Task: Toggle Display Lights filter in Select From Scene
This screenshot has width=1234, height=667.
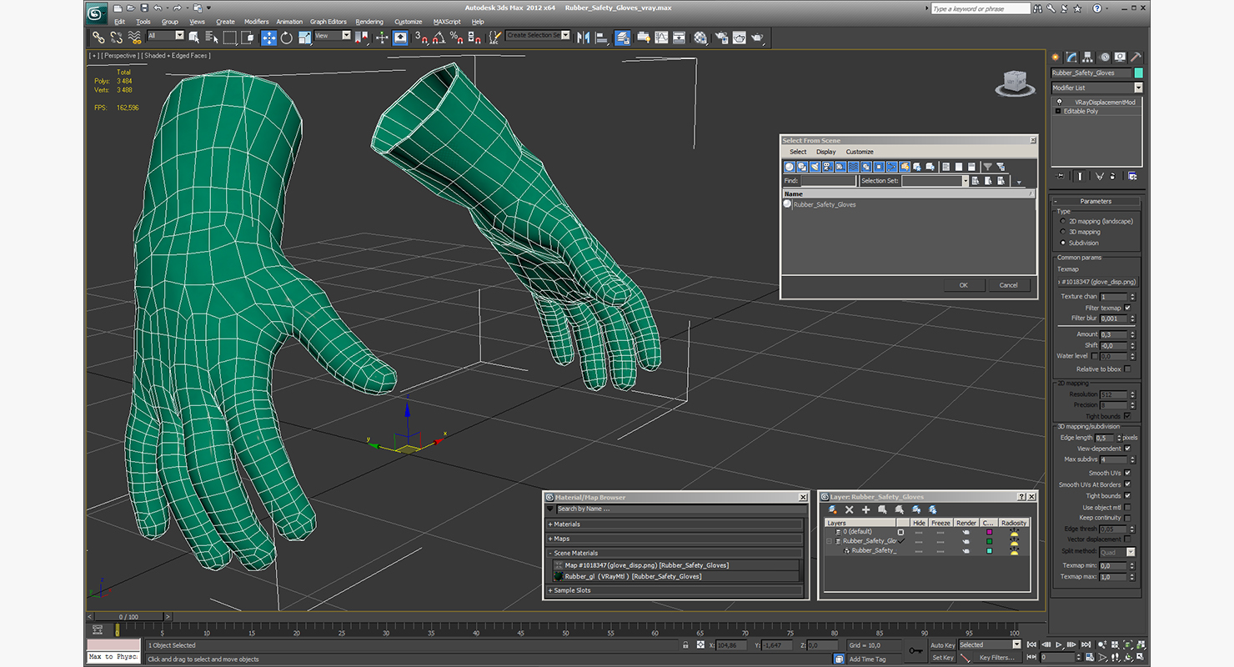Action: click(x=815, y=167)
